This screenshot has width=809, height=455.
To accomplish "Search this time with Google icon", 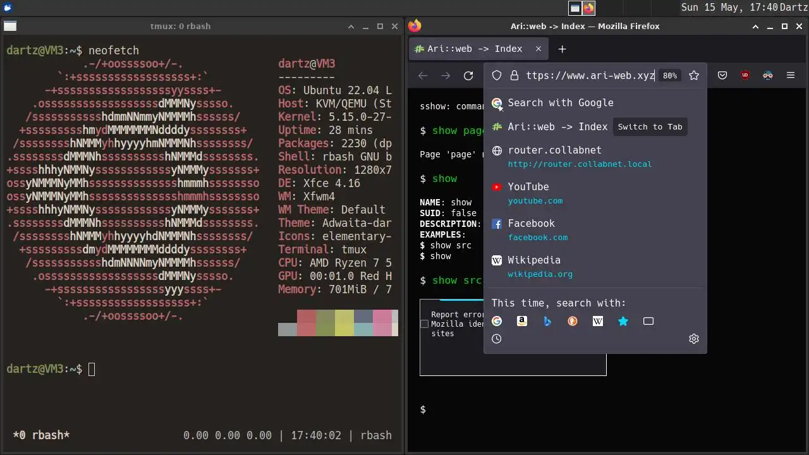I will pyautogui.click(x=497, y=321).
